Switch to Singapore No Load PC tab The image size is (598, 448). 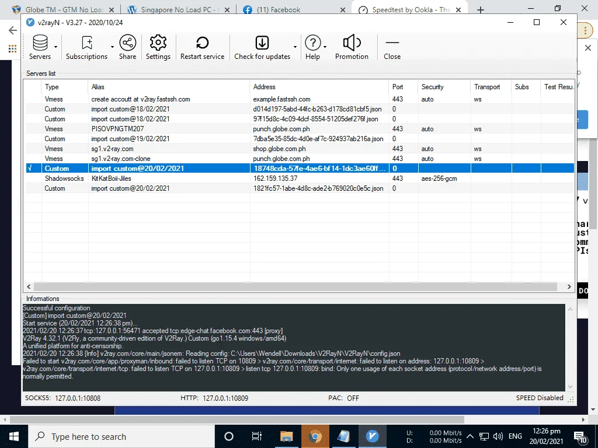179,10
